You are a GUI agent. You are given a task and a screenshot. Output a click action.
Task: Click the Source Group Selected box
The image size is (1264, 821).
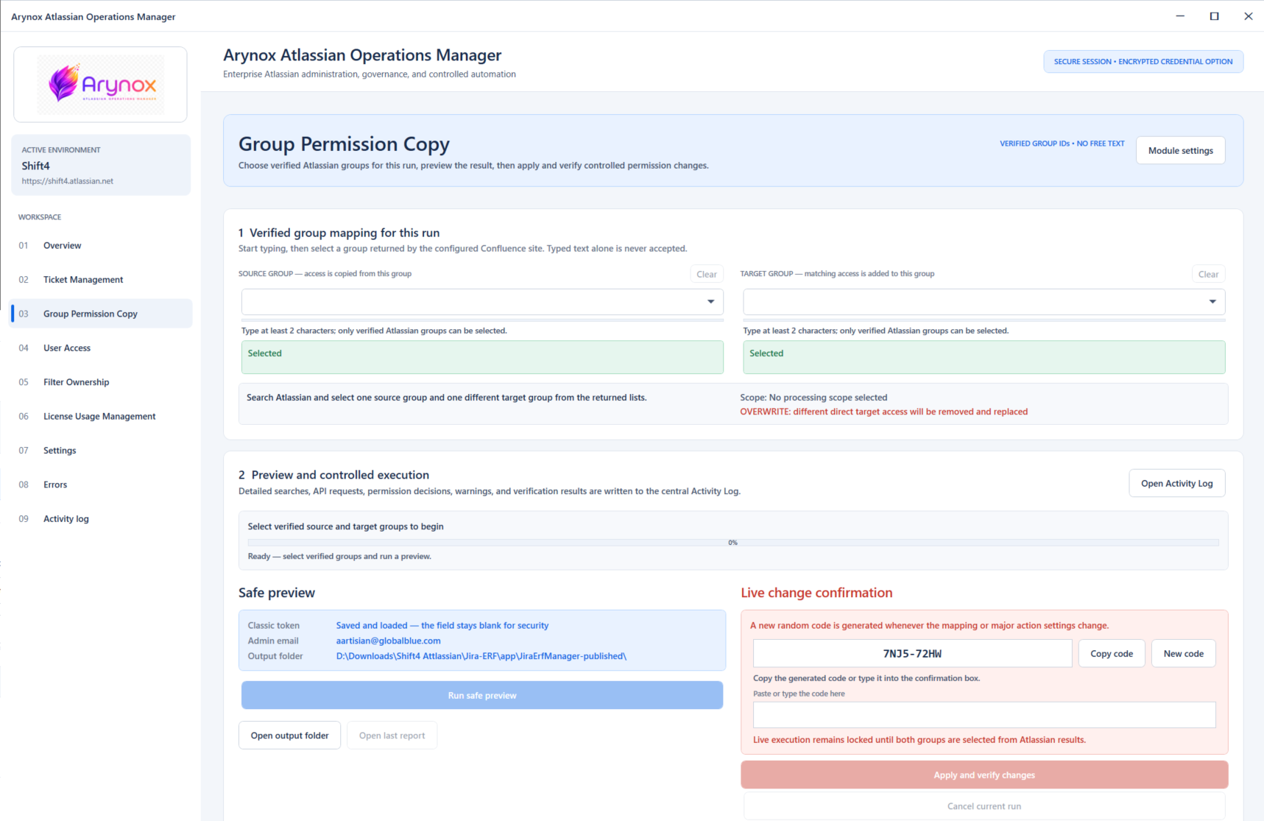pyautogui.click(x=482, y=357)
